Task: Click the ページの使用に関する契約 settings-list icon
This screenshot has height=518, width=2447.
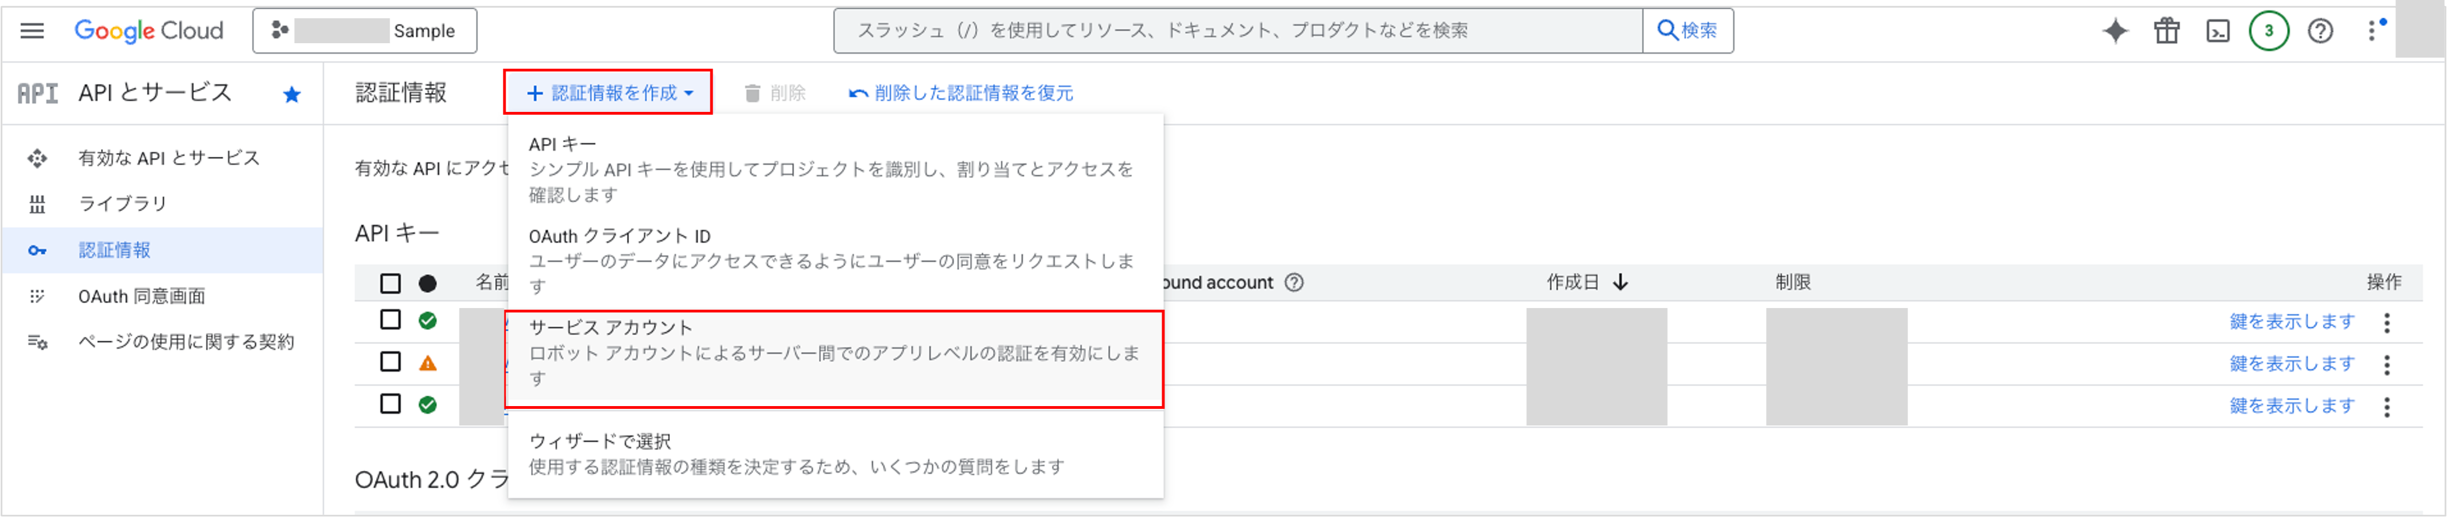Action: 37,341
